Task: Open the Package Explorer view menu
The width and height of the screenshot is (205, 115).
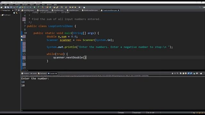Action: click(19, 13)
